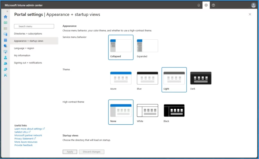
Task: Open the Reports monitor icon in sidebar
Action: [x=6, y=52]
